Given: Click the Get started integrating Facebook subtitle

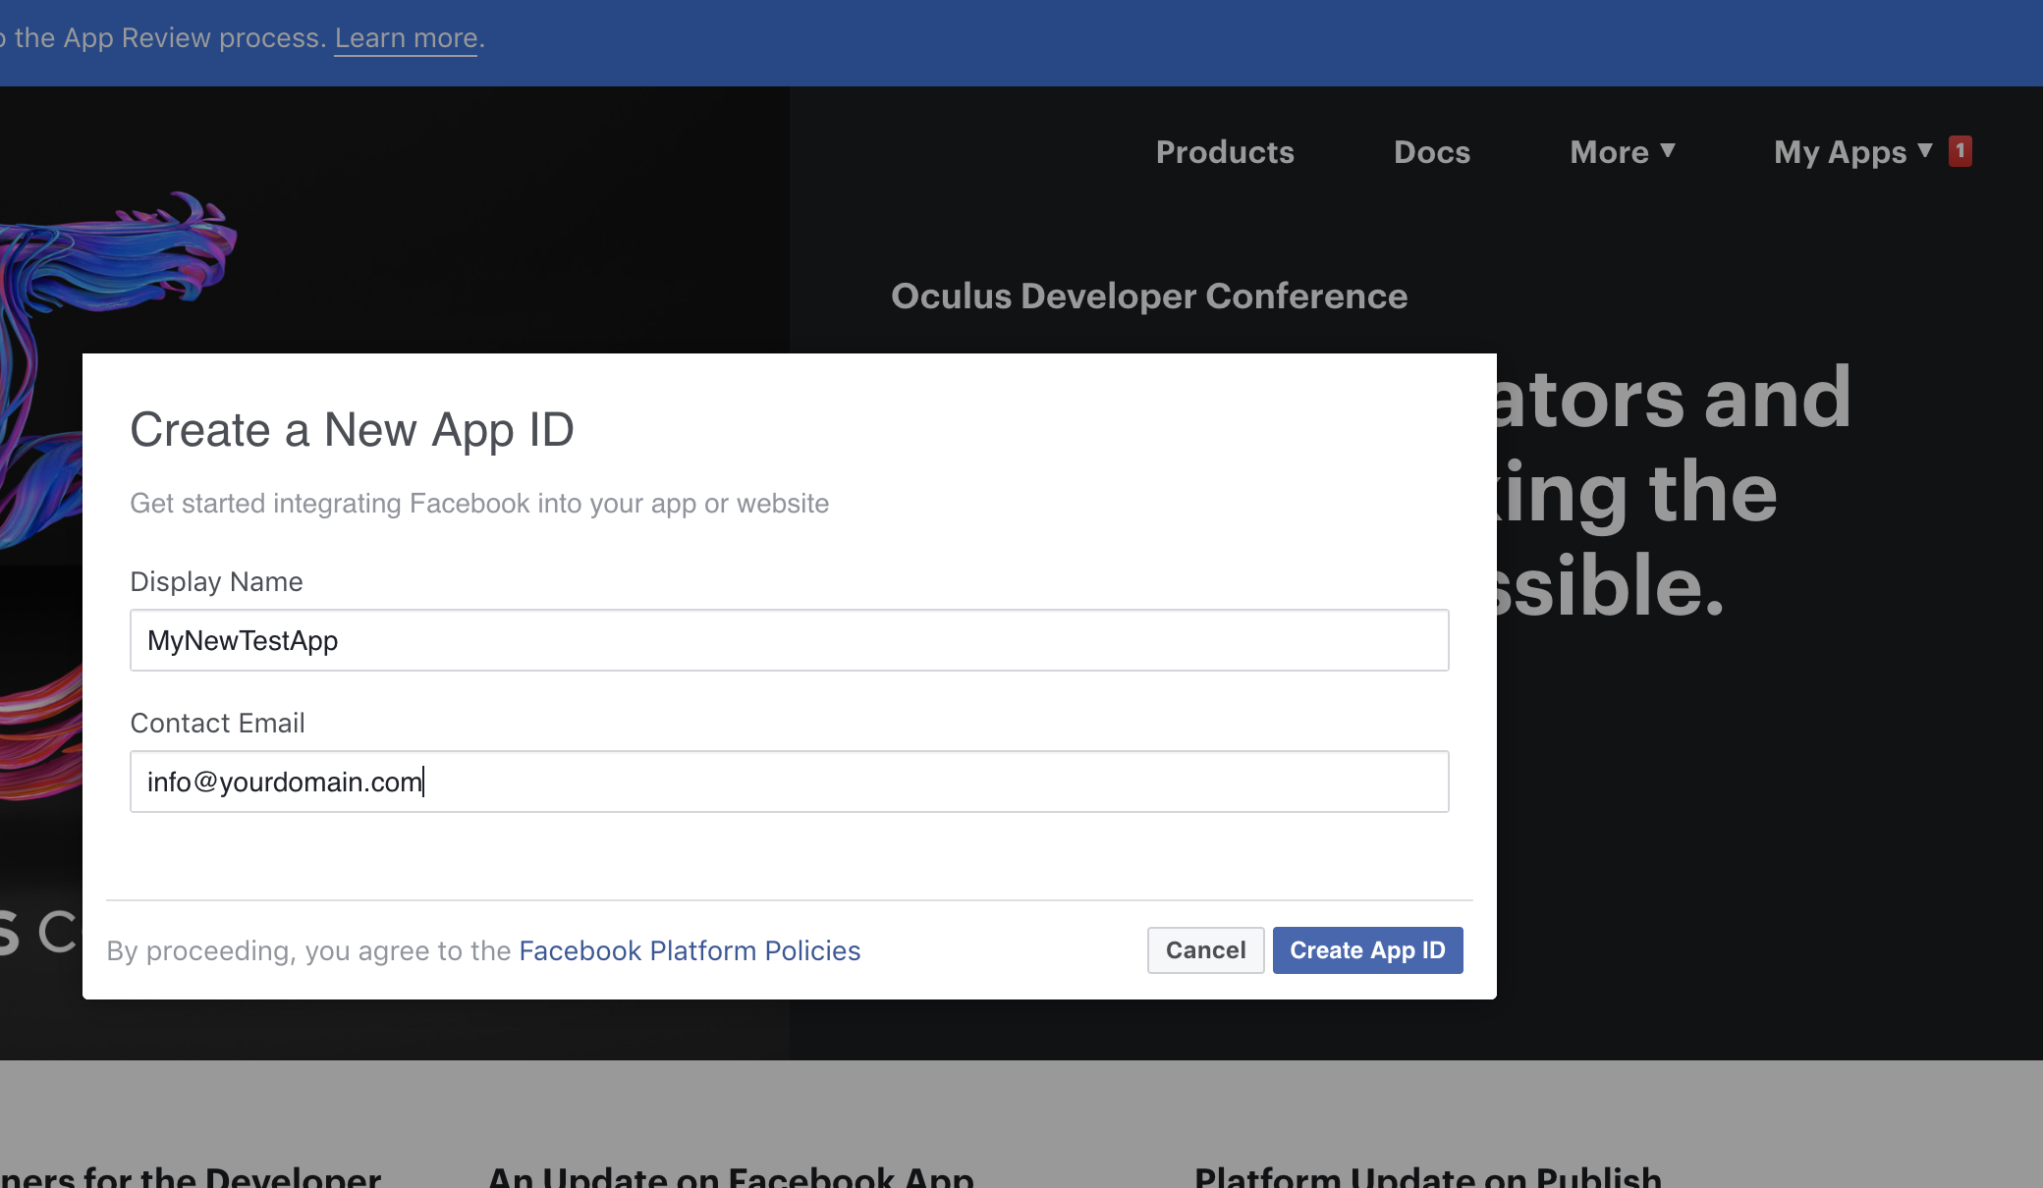Looking at the screenshot, I should [x=479, y=503].
